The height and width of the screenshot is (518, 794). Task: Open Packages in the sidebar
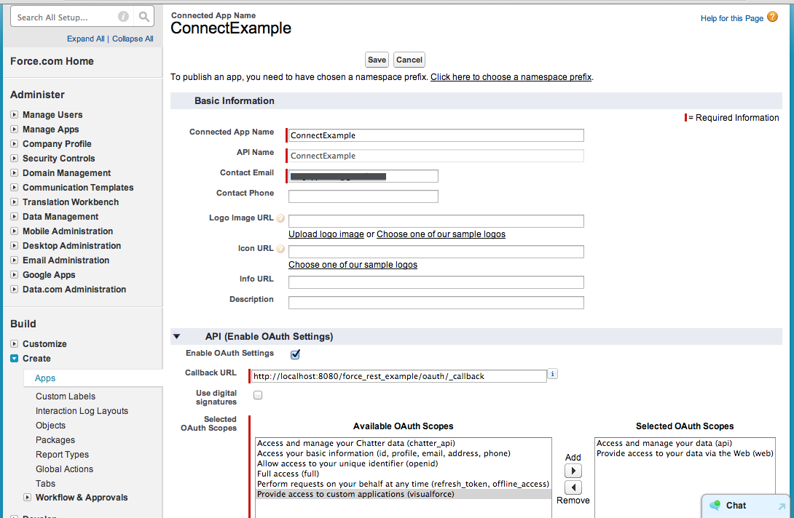click(55, 440)
